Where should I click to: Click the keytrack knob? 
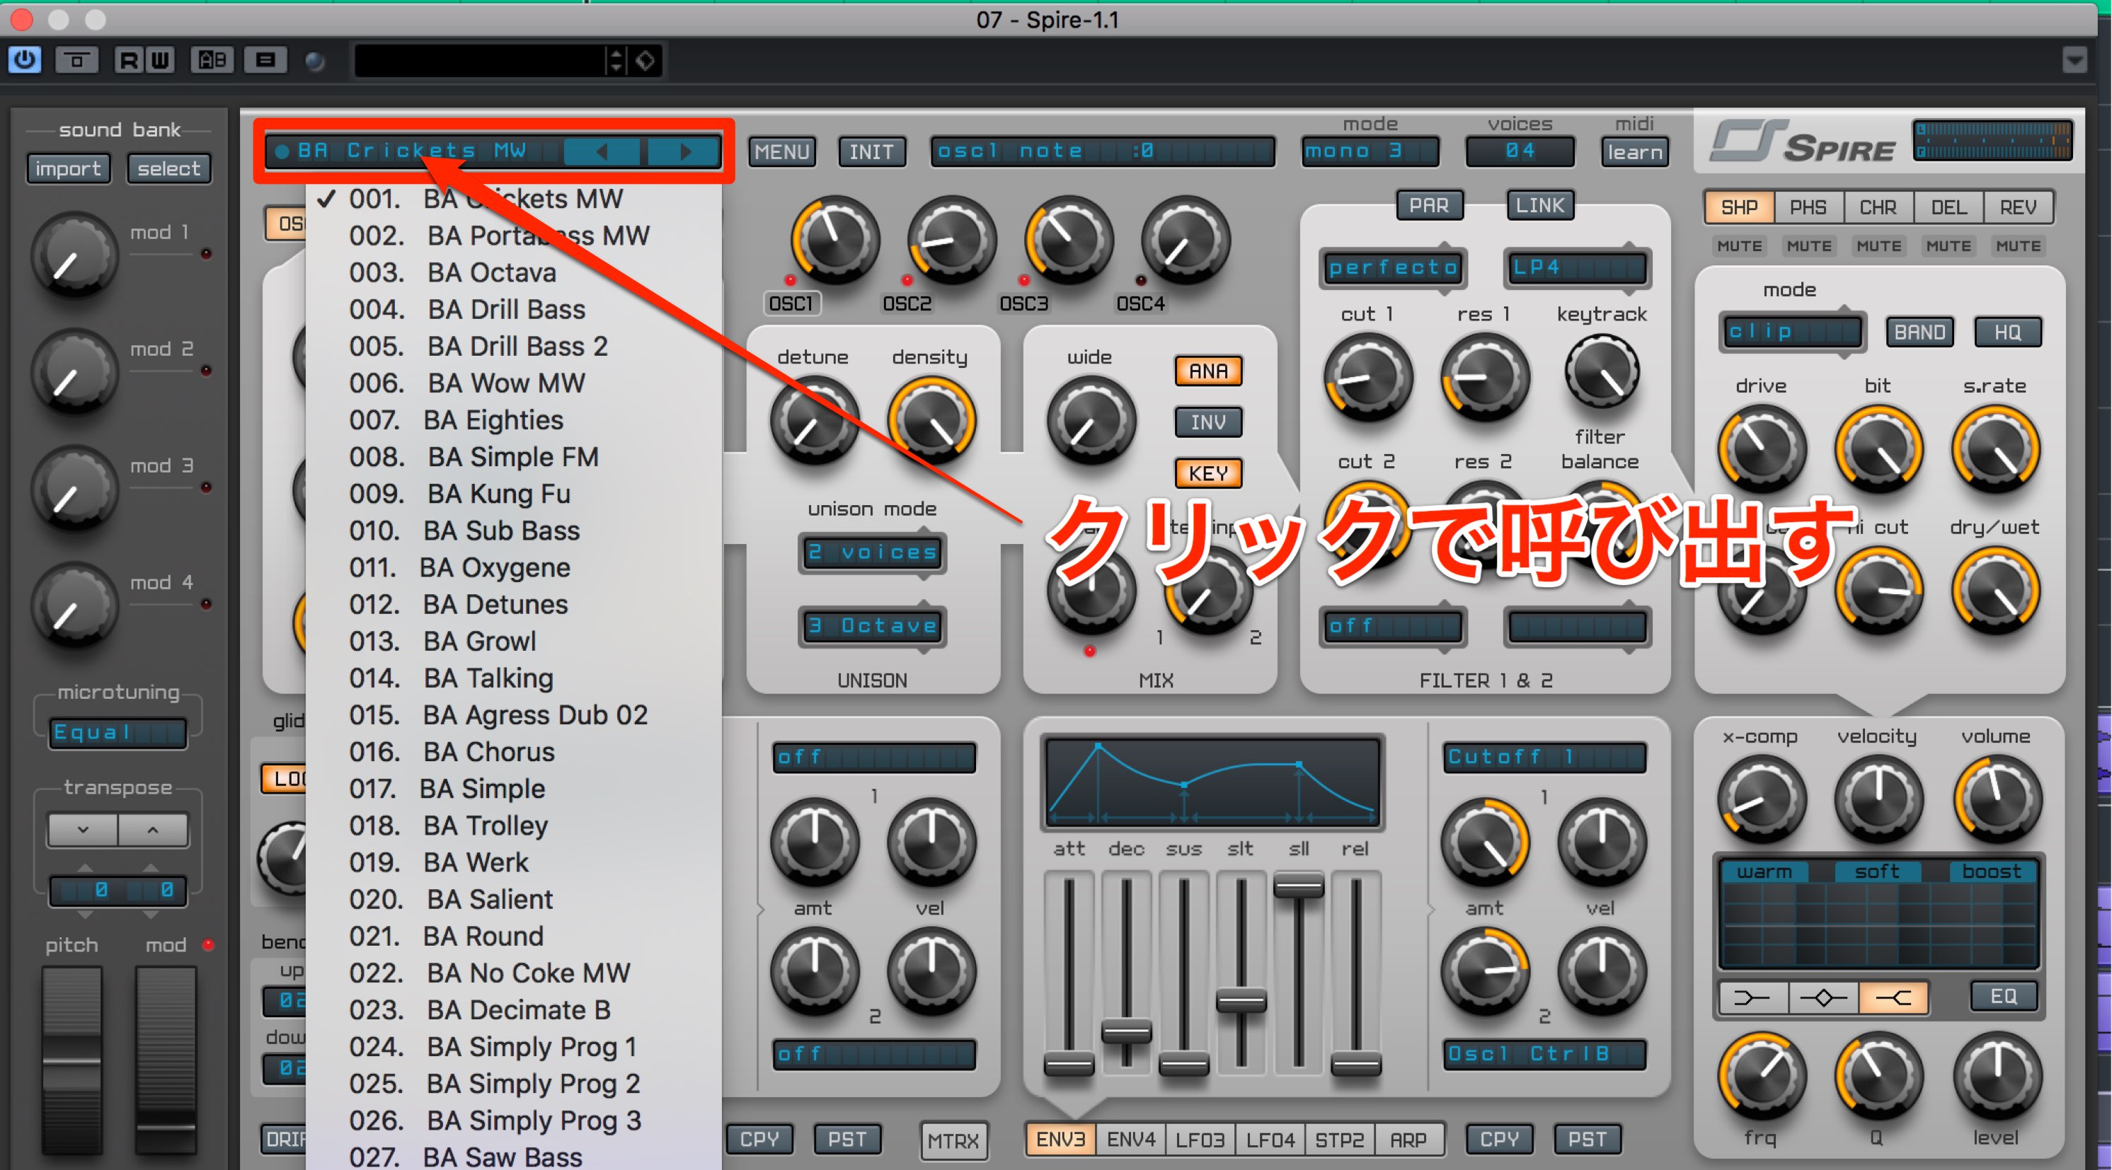(1602, 373)
